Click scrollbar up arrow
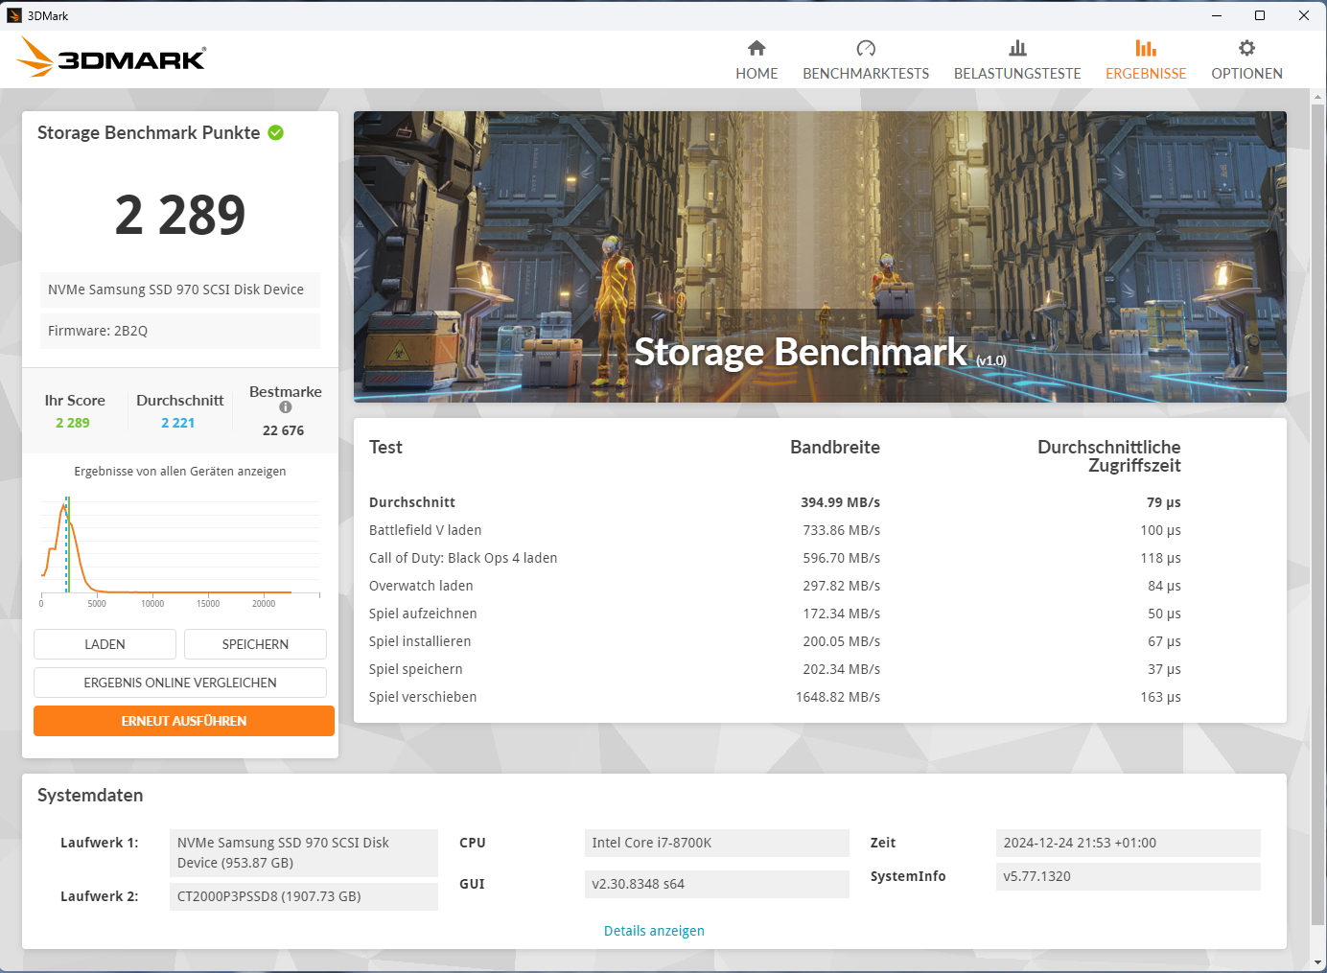The height and width of the screenshot is (973, 1327). point(1317,97)
